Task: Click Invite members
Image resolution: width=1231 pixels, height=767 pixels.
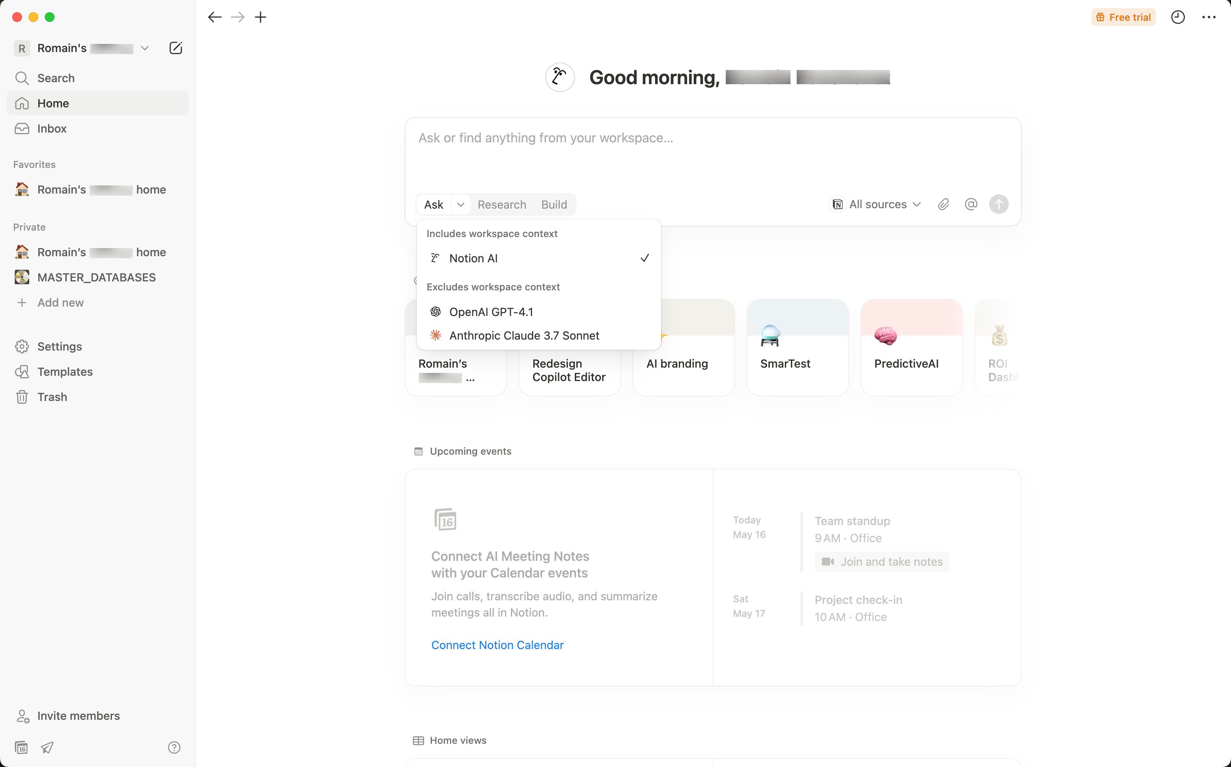Action: 97,716
